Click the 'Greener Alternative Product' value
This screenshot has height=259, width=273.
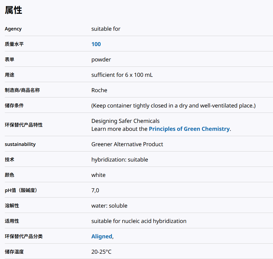[x=127, y=144]
